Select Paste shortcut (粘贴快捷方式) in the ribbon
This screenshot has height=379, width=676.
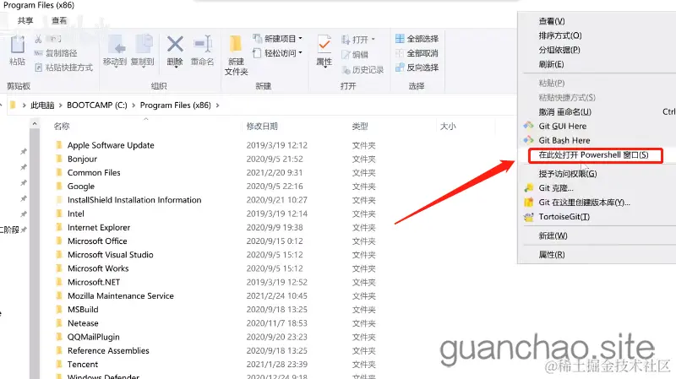[64, 68]
